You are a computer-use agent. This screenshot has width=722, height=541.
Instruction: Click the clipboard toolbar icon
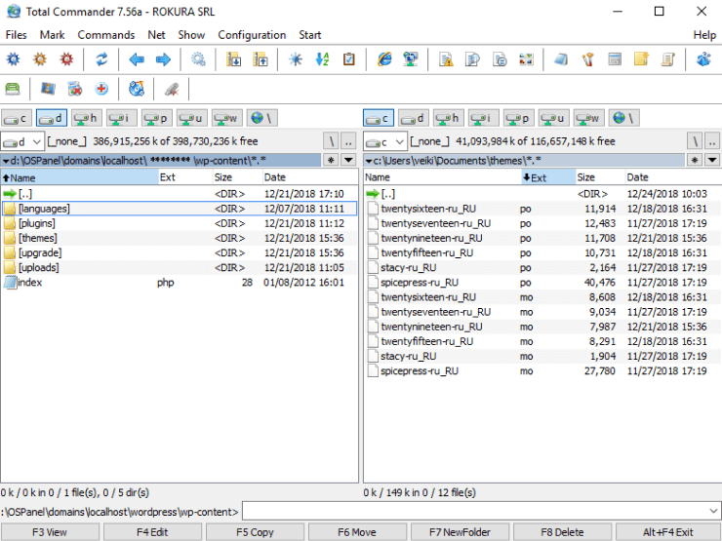pyautogui.click(x=348, y=59)
